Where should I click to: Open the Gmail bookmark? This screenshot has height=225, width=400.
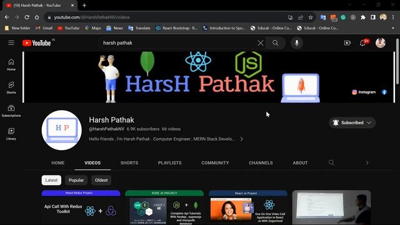click(44, 28)
